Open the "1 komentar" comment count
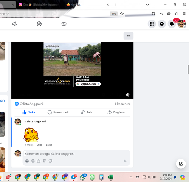Screen dimensions: 189x182 click(122, 104)
